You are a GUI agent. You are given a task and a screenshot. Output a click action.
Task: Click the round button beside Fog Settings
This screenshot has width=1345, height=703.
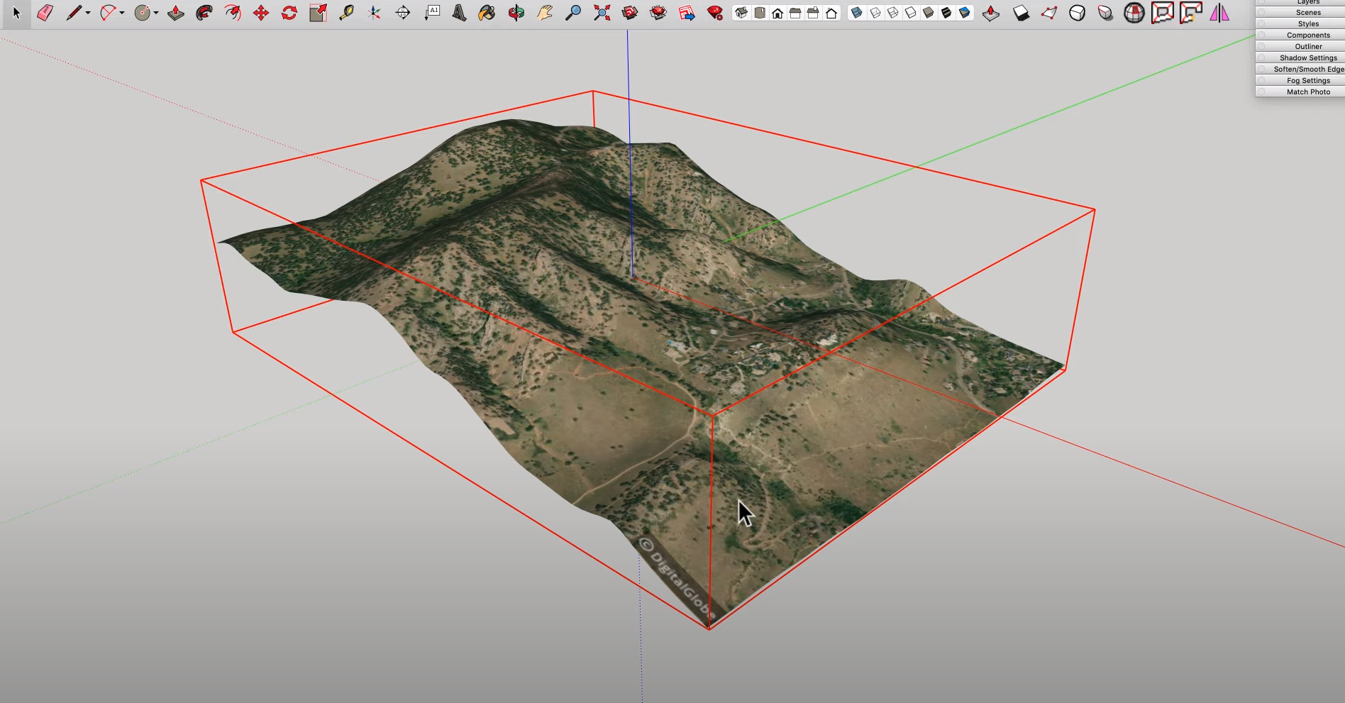pyautogui.click(x=1261, y=81)
